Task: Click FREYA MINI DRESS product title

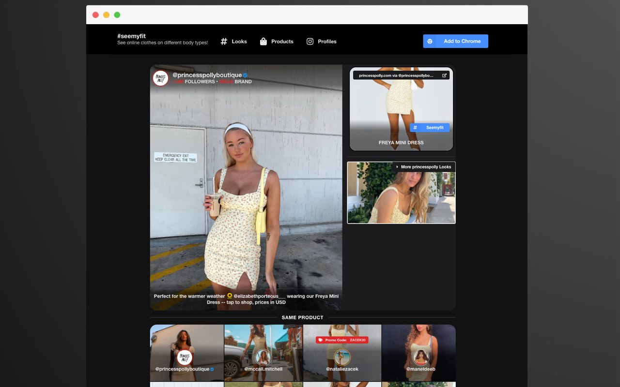Action: point(401,143)
